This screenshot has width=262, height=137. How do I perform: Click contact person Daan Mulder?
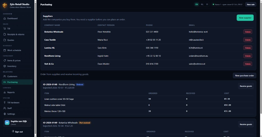pos(103,64)
